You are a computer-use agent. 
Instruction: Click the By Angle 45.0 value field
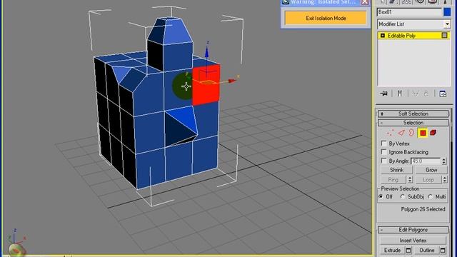(x=426, y=161)
